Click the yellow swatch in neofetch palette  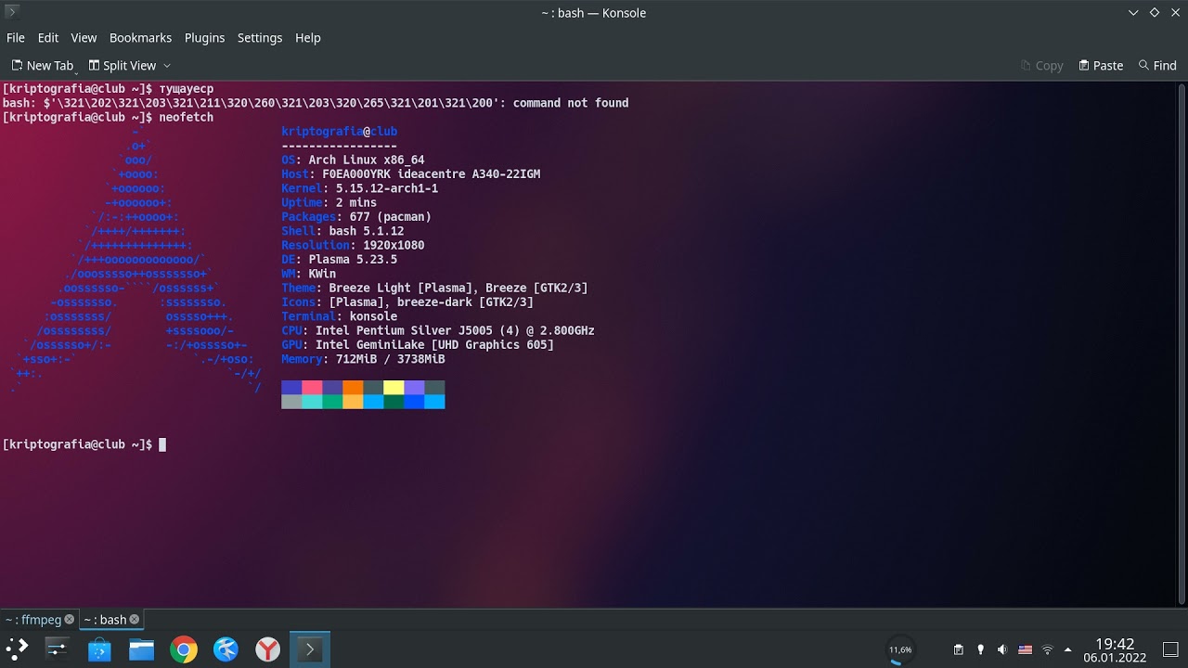point(394,388)
